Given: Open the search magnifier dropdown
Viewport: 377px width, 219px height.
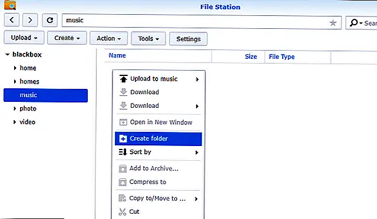Looking at the screenshot, I should point(356,23).
